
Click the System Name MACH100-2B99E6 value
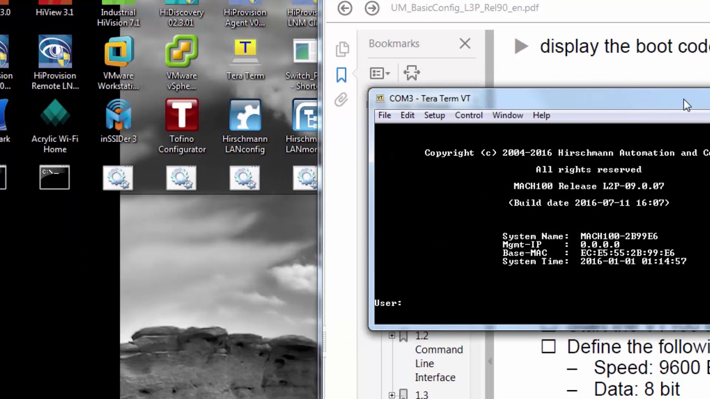click(x=619, y=236)
